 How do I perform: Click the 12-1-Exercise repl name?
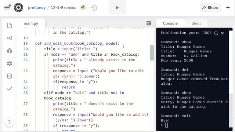pos(64,8)
